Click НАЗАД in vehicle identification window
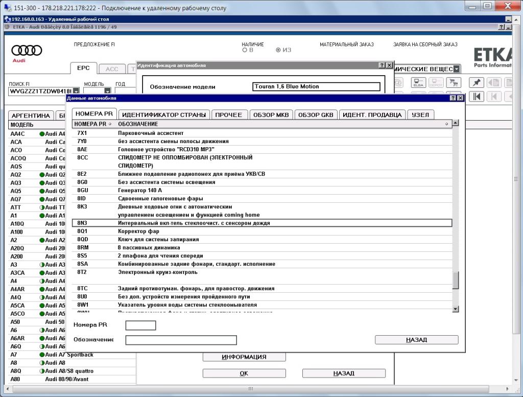 (x=344, y=373)
